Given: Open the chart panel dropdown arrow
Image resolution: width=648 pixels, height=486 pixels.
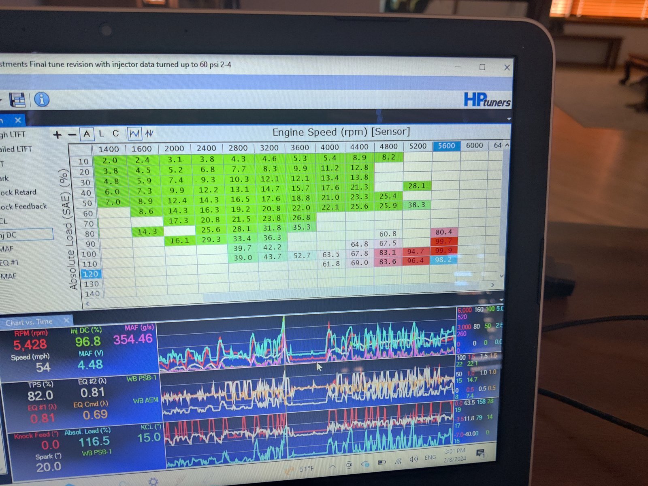Looking at the screenshot, I should pos(501,300).
